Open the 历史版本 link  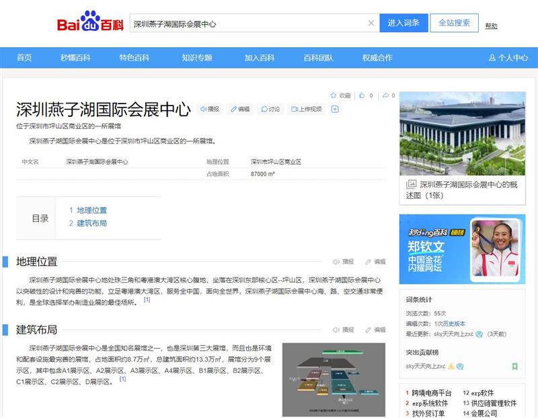pos(453,323)
